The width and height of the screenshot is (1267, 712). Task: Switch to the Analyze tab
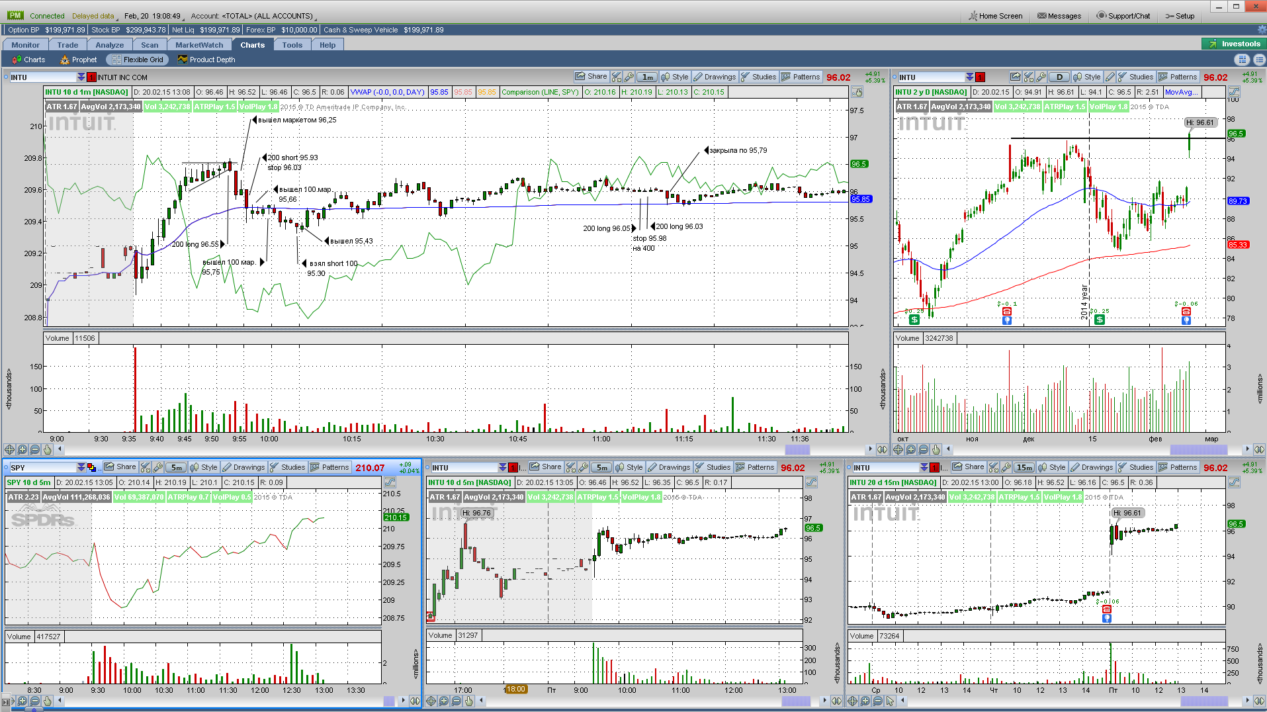(110, 45)
